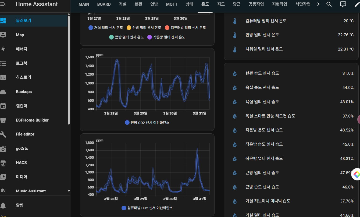Open the Music Assistant library icon
The width and height of the screenshot is (360, 217).
point(3,191)
